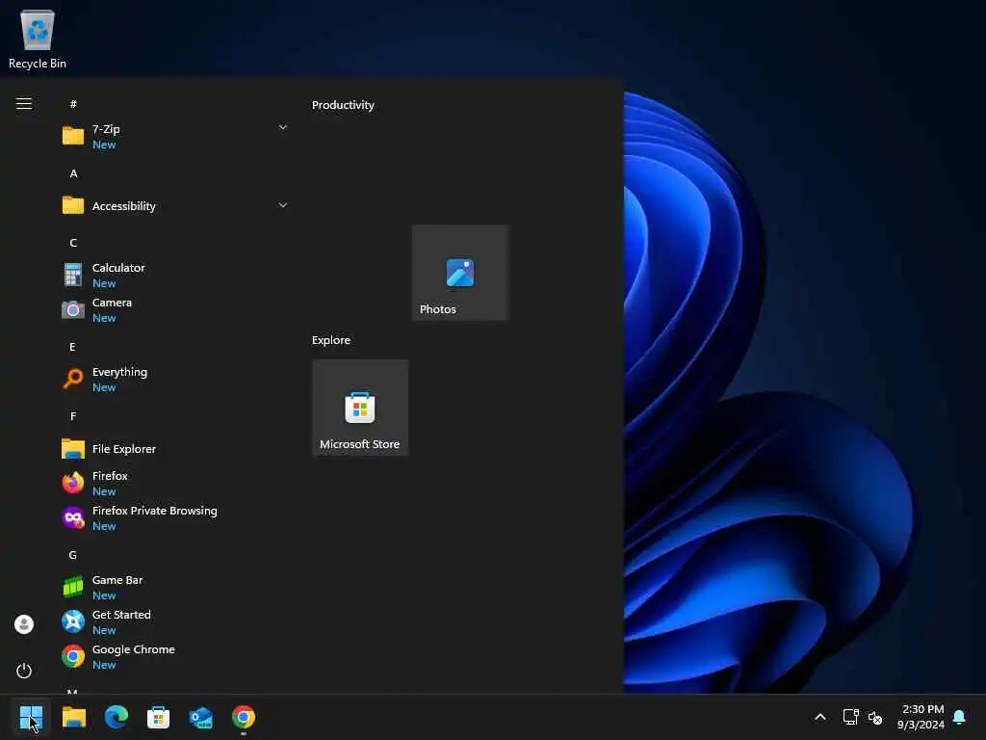Click the letter E section header
This screenshot has width=986, height=740.
point(73,347)
